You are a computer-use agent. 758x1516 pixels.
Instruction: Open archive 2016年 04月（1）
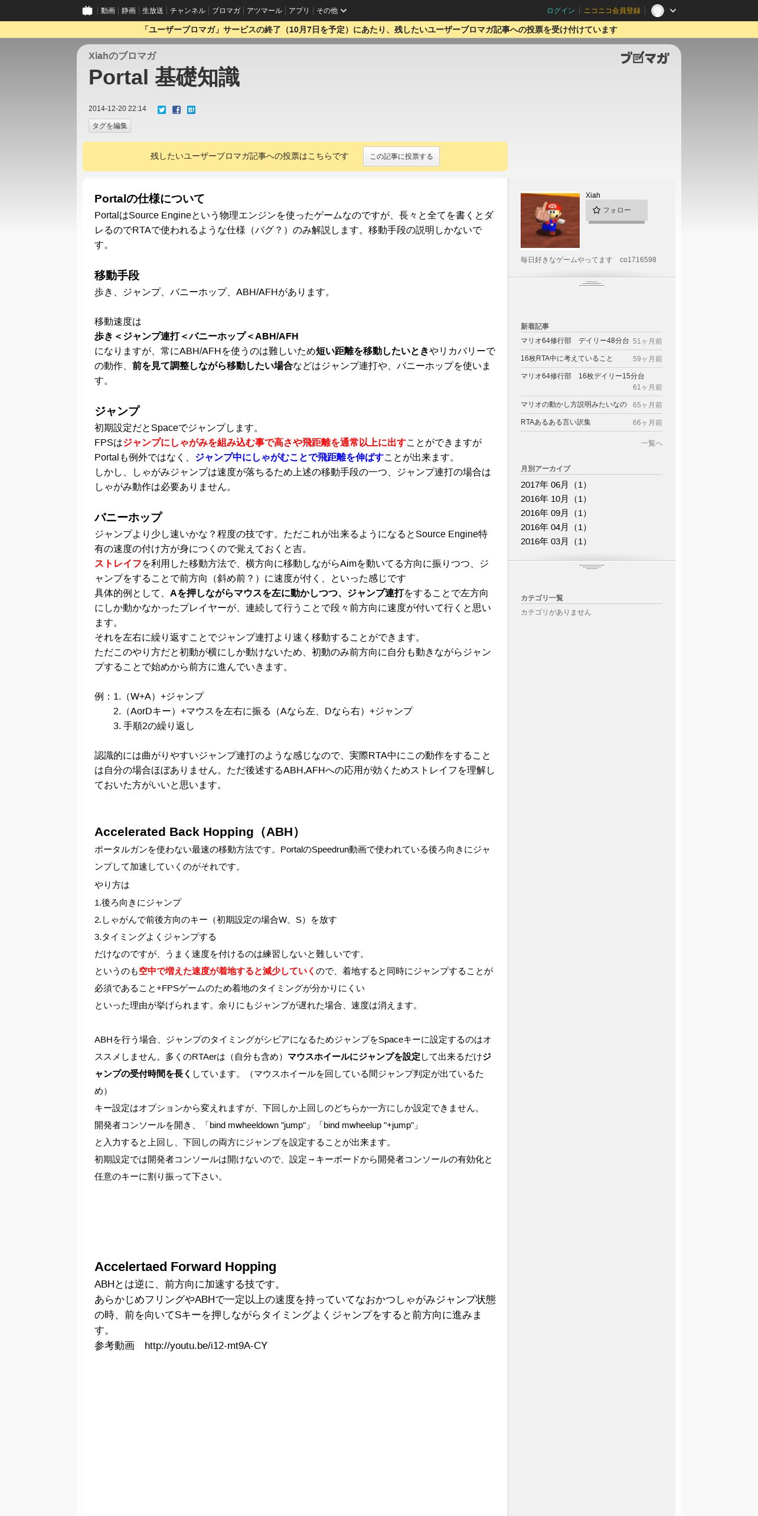click(555, 527)
